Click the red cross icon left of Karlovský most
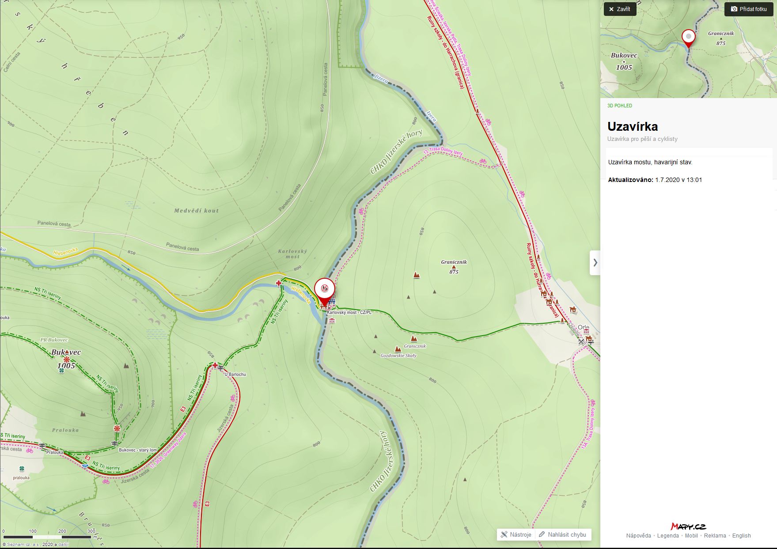The width and height of the screenshot is (777, 549). pos(279,283)
